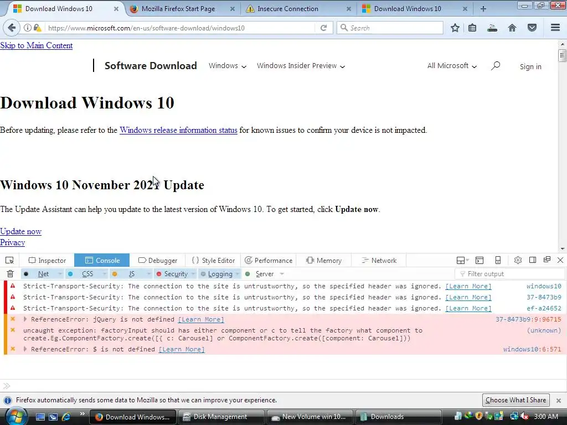
Task: Open CSS filter dropdown arrow
Action: click(x=104, y=274)
